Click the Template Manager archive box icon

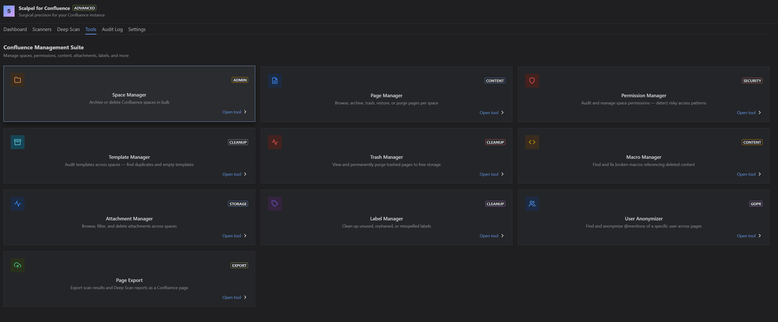pos(18,142)
